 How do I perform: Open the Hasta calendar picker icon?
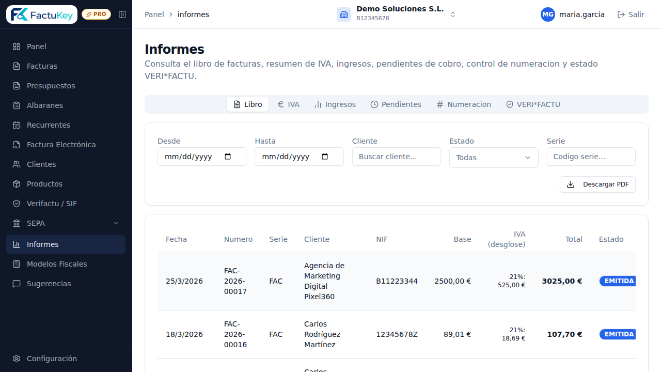[325, 157]
